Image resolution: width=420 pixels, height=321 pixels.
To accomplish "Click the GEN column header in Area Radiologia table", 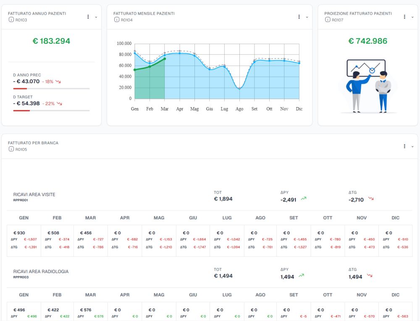I will tap(24, 295).
